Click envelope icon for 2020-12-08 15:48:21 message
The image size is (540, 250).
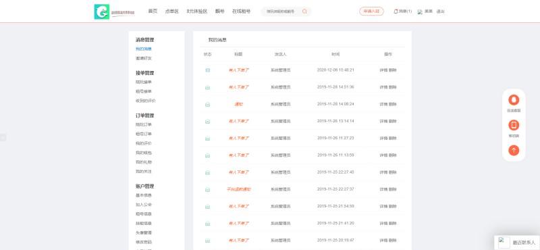click(207, 70)
